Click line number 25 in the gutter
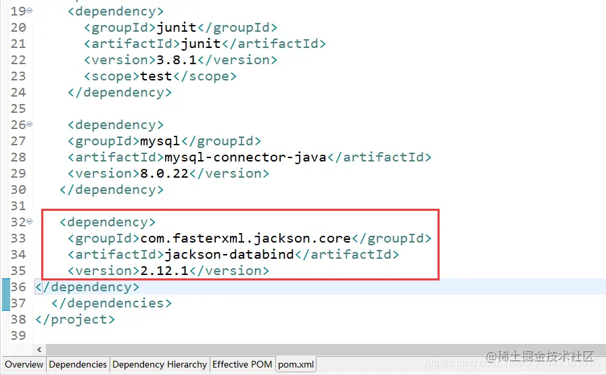Screen dimensions: 606x375 [18, 109]
